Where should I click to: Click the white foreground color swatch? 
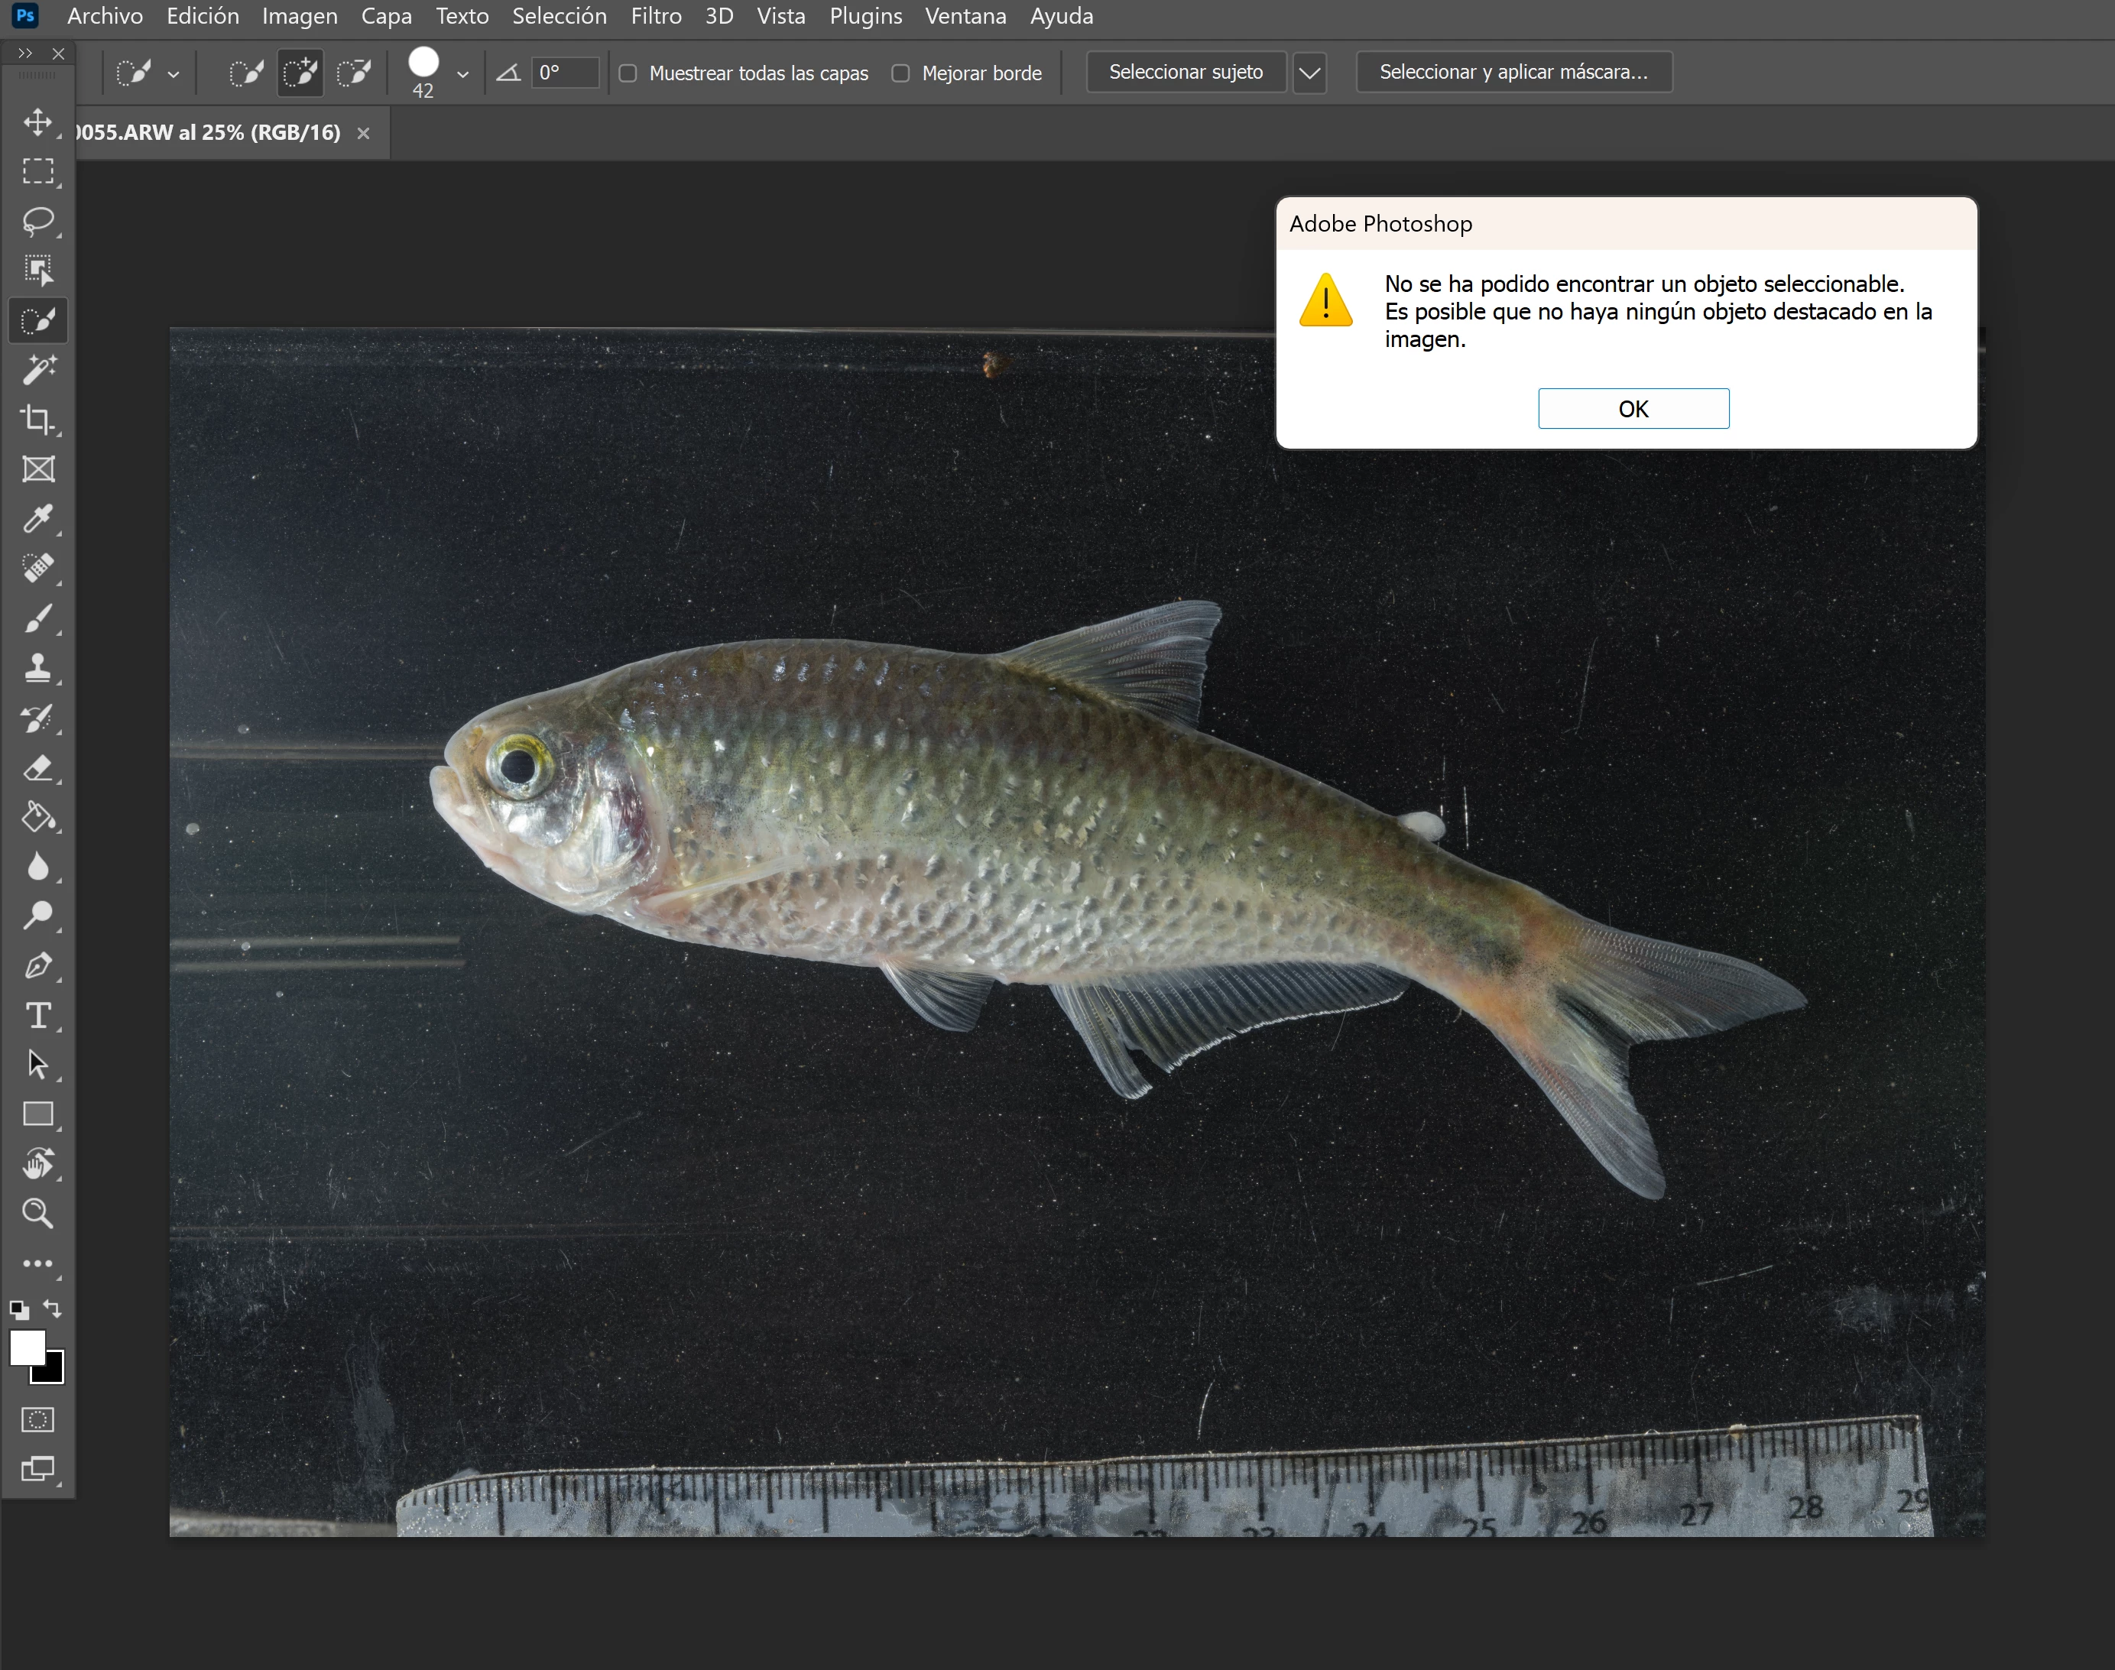(25, 1347)
